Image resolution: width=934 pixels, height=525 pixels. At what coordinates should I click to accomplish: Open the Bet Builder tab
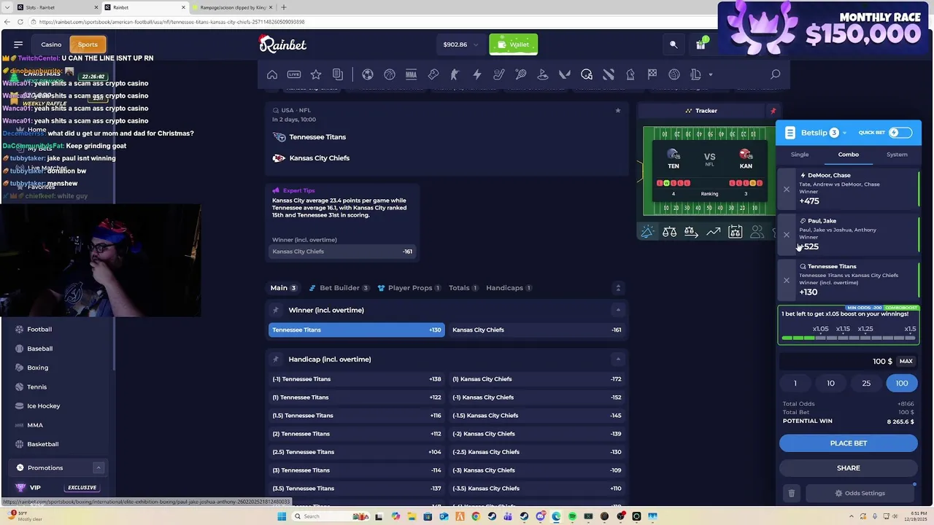point(339,288)
